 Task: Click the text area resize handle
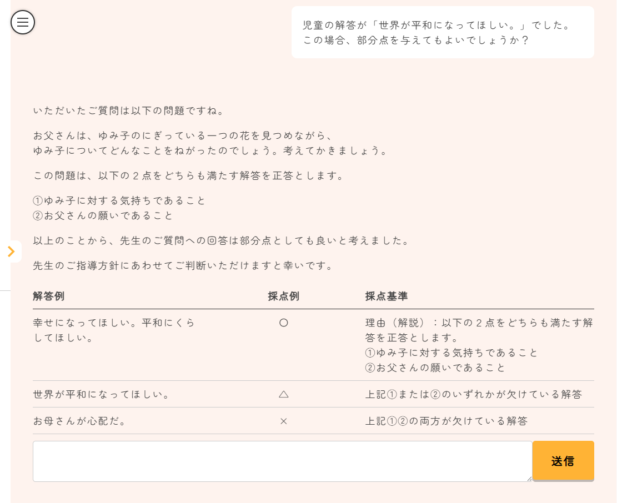coord(529,478)
